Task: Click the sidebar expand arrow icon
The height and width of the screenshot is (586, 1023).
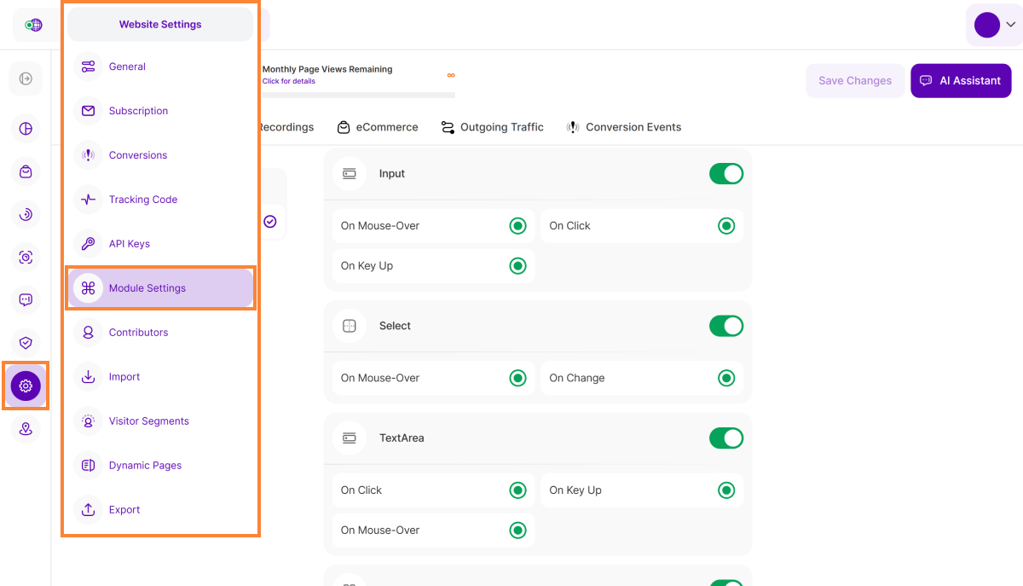Action: click(26, 78)
